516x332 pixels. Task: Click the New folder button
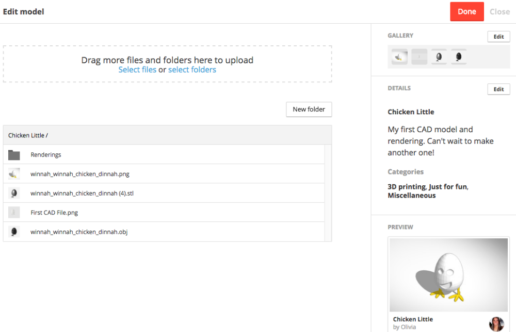coord(309,109)
